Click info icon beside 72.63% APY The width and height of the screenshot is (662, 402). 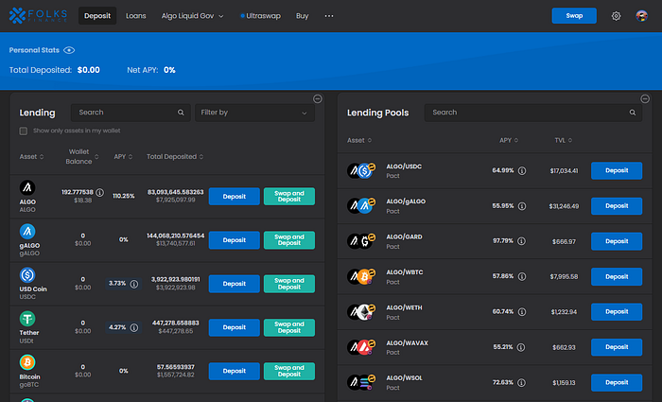521,382
